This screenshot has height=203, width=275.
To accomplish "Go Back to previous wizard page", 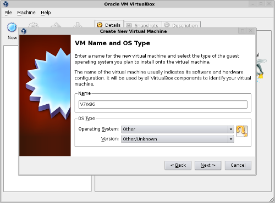I will pos(178,165).
